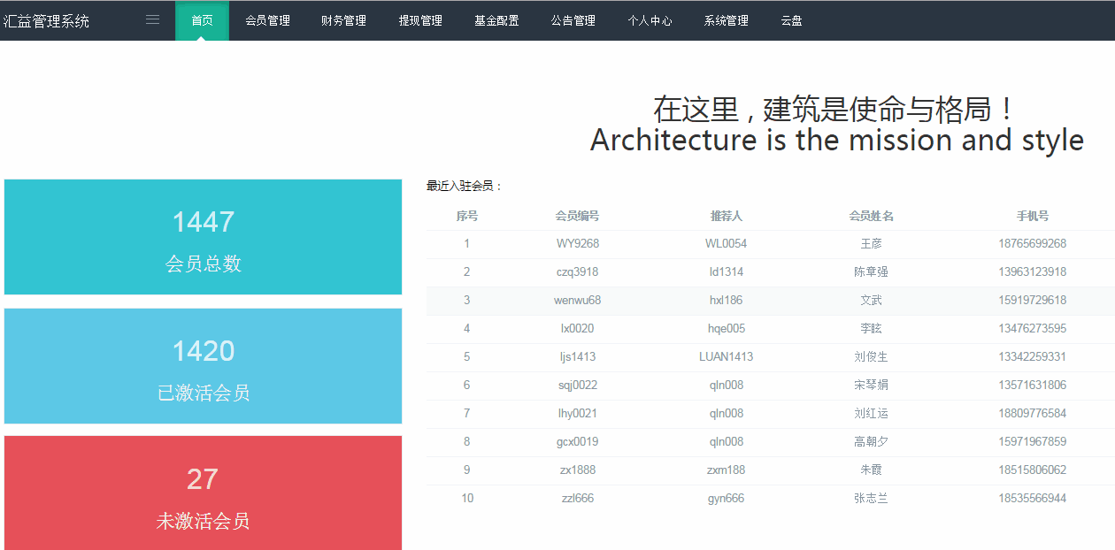Viewport: 1115px width, 550px height.
Task: Open the 系统管理 menu
Action: pos(726,20)
